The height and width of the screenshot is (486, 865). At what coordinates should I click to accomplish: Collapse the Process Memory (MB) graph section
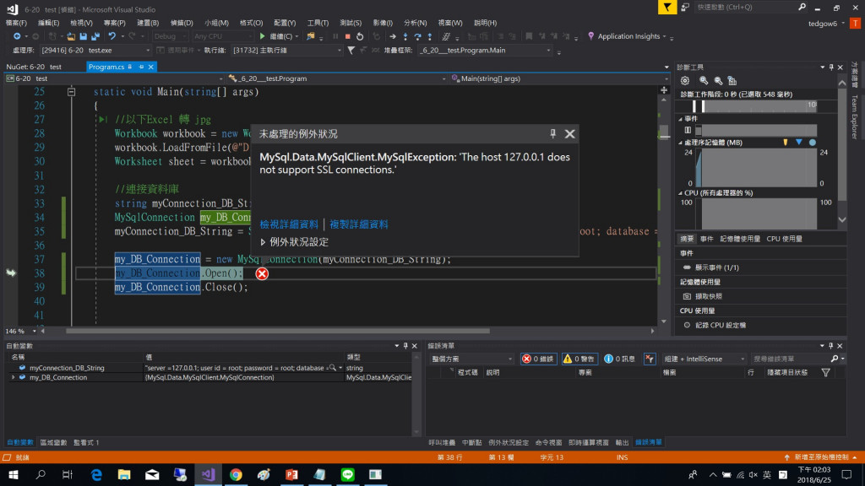pyautogui.click(x=680, y=143)
